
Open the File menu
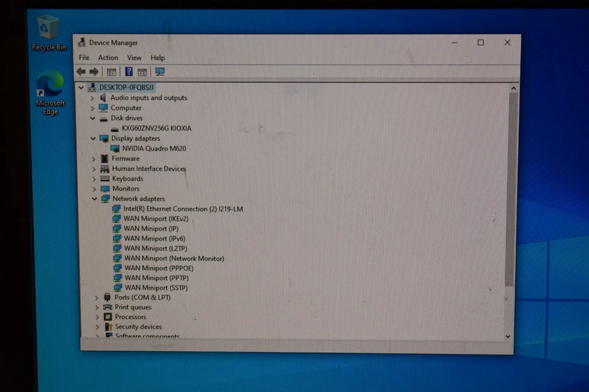(x=84, y=58)
